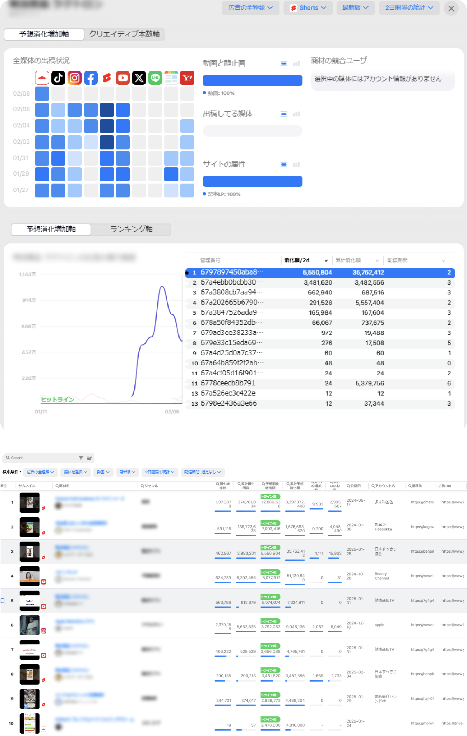The width and height of the screenshot is (467, 736).
Task: Select the Yahoo! media icon
Action: pos(187,78)
